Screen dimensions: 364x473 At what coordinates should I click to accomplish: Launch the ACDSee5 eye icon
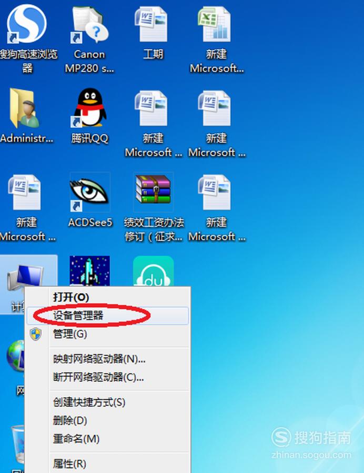point(89,192)
